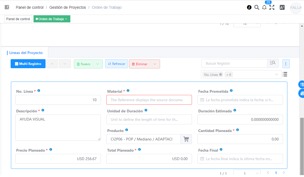Open the global search magnifier icon

257,7
